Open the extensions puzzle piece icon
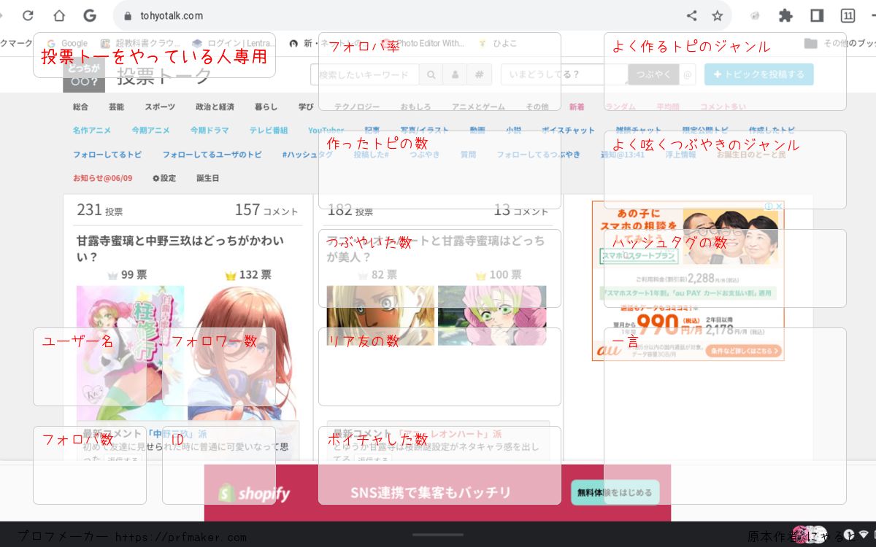This screenshot has height=547, width=876. (785, 15)
